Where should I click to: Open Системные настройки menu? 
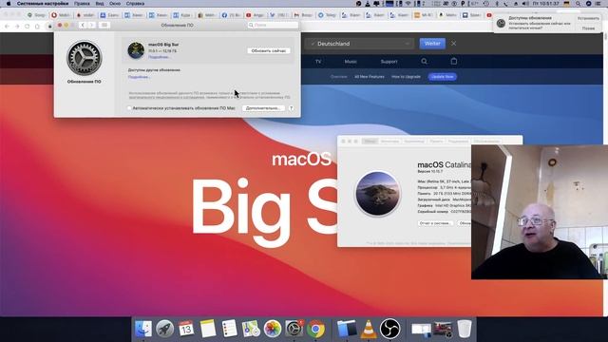pyautogui.click(x=42, y=4)
